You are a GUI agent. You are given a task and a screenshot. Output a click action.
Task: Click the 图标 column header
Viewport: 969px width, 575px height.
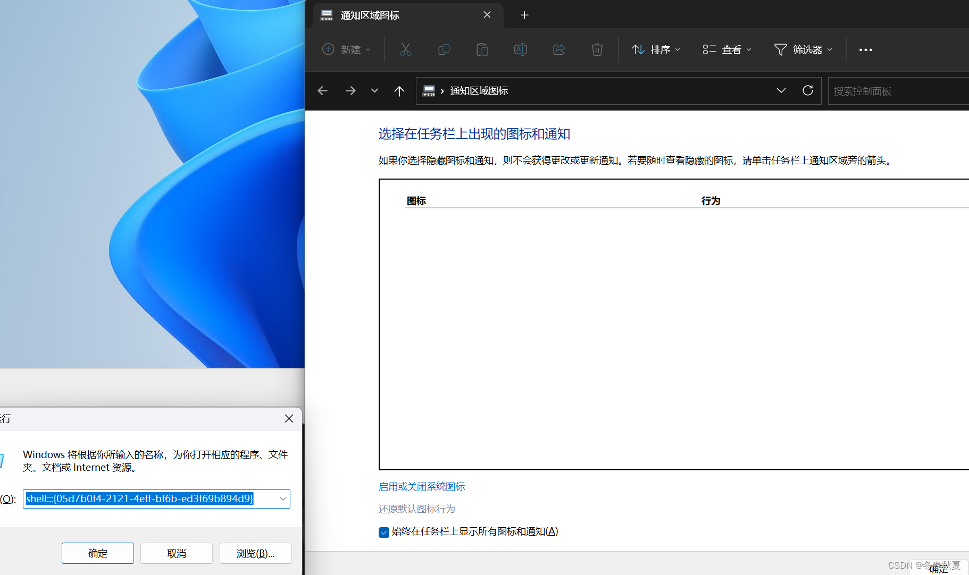416,201
